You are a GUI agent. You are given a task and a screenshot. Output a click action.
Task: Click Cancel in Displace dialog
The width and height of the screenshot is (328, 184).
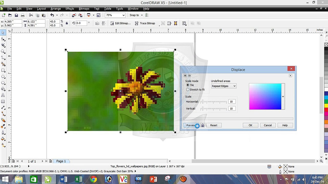pos(268,125)
